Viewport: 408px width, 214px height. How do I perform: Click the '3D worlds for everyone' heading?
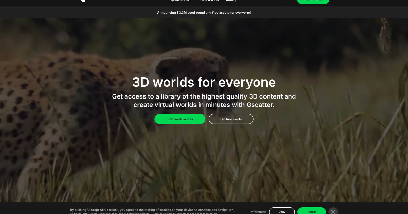click(204, 82)
